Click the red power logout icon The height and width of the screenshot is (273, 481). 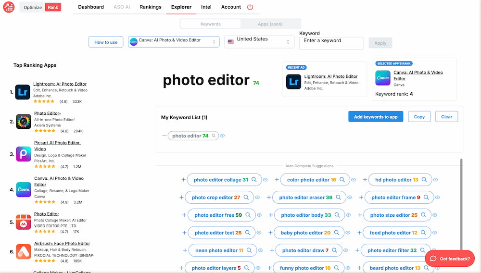250,7
